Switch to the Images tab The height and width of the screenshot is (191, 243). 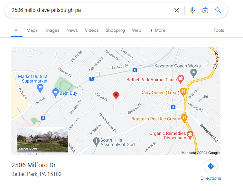point(52,30)
